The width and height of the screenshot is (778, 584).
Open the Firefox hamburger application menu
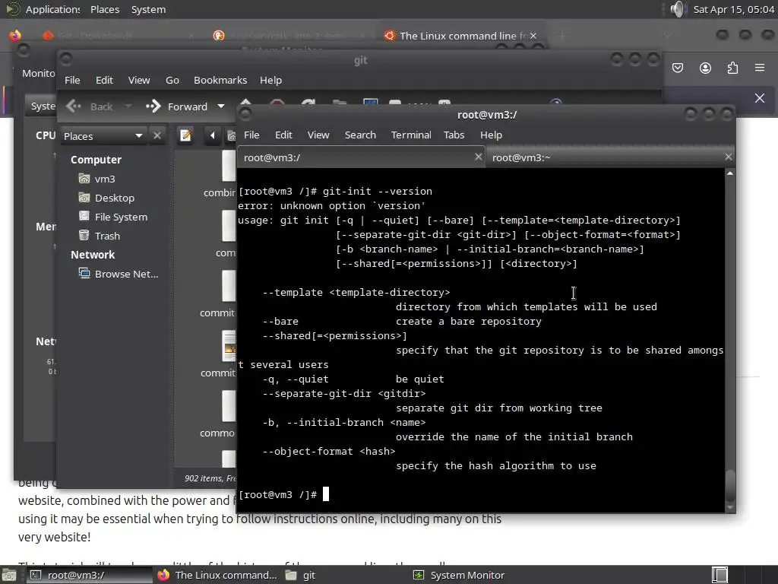[x=760, y=68]
